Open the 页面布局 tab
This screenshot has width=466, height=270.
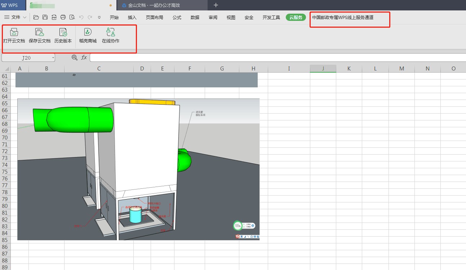tap(155, 17)
